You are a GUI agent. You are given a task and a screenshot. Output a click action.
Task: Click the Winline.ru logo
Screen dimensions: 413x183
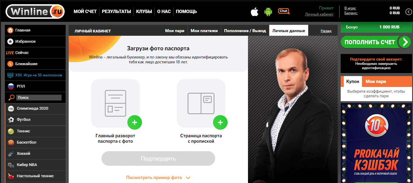tap(35, 12)
